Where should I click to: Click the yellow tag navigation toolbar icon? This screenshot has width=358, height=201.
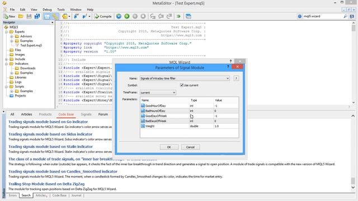pyautogui.click(x=65, y=16)
